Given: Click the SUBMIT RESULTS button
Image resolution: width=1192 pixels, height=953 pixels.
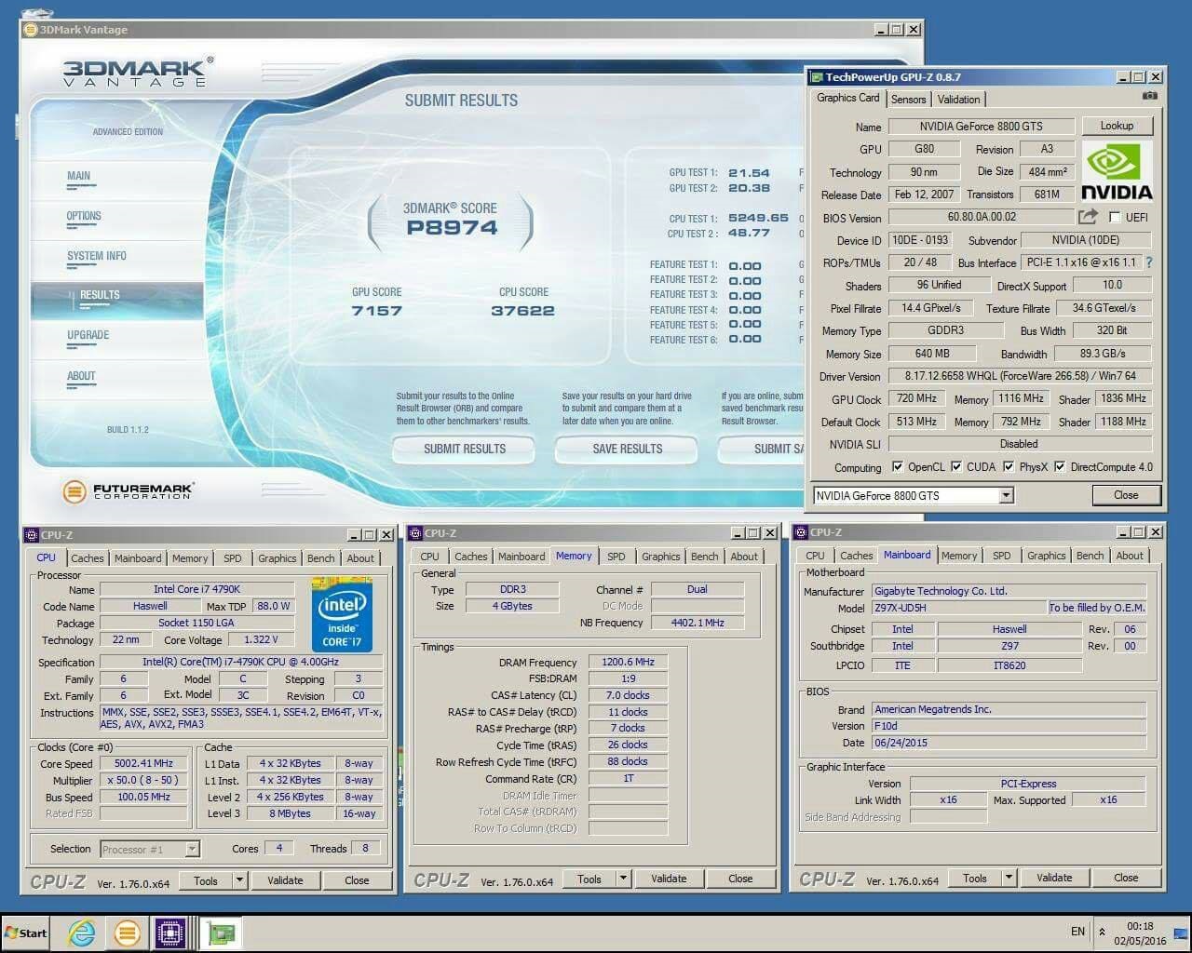Looking at the screenshot, I should pyautogui.click(x=464, y=450).
